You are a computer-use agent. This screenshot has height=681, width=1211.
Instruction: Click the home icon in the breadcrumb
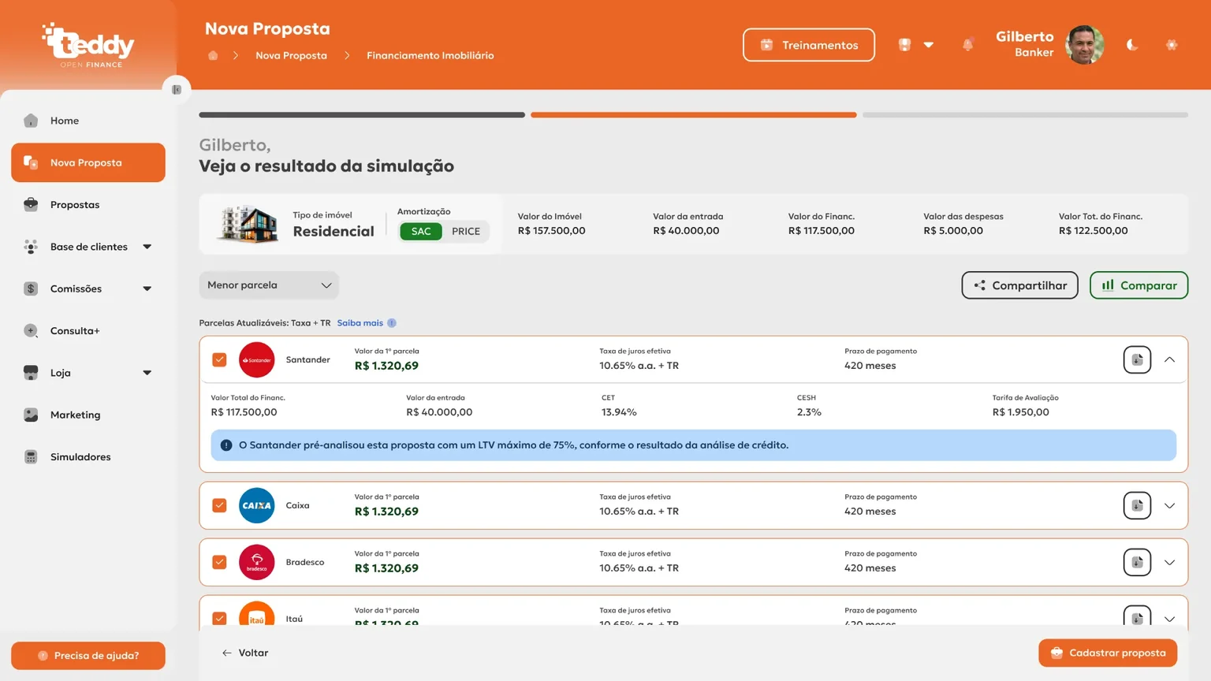213,55
